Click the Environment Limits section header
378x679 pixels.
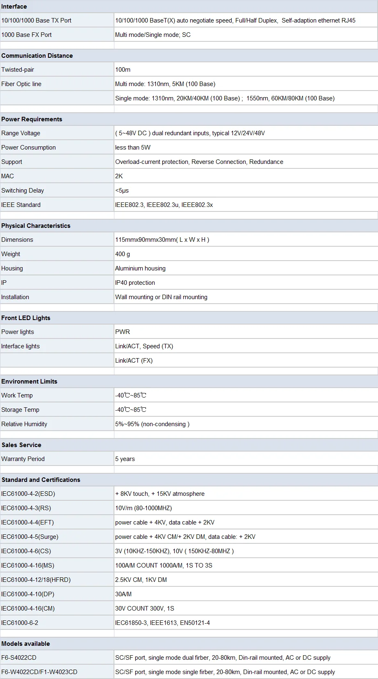pos(29,382)
